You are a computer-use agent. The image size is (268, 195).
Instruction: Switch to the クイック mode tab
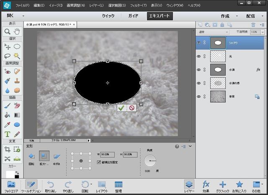108,16
